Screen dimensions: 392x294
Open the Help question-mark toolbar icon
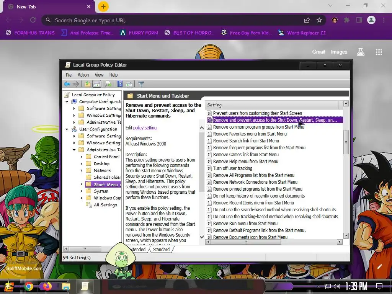pos(120,84)
